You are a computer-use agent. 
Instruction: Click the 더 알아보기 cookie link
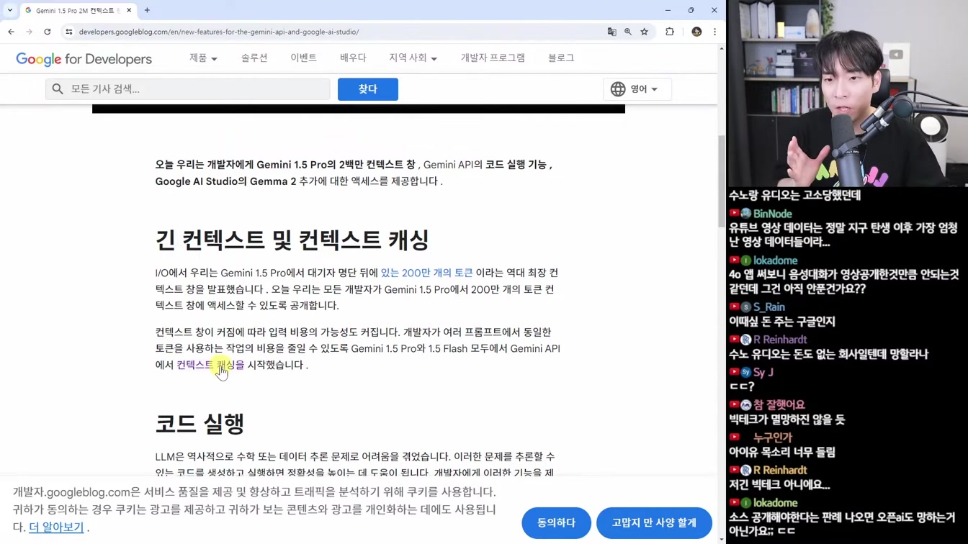pyautogui.click(x=56, y=527)
